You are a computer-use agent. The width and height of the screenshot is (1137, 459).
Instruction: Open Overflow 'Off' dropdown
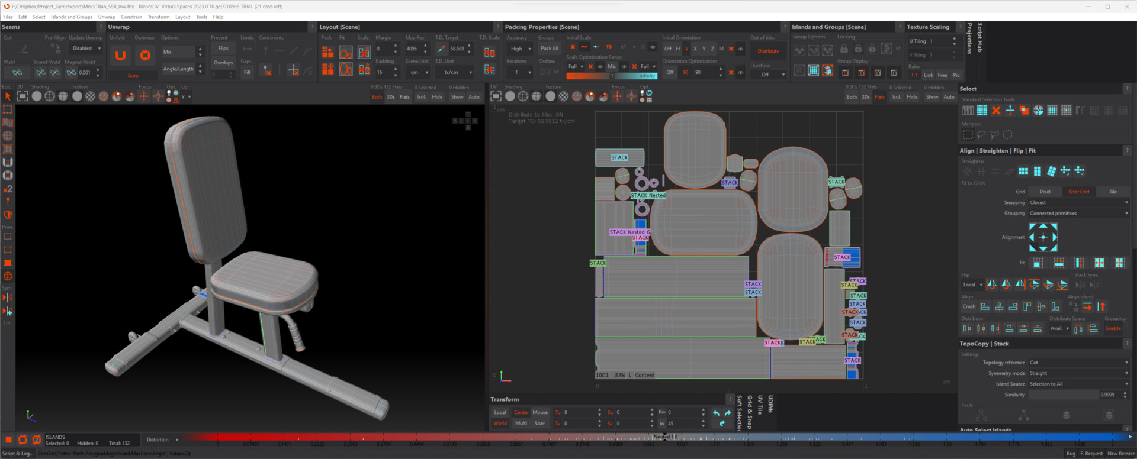click(769, 75)
